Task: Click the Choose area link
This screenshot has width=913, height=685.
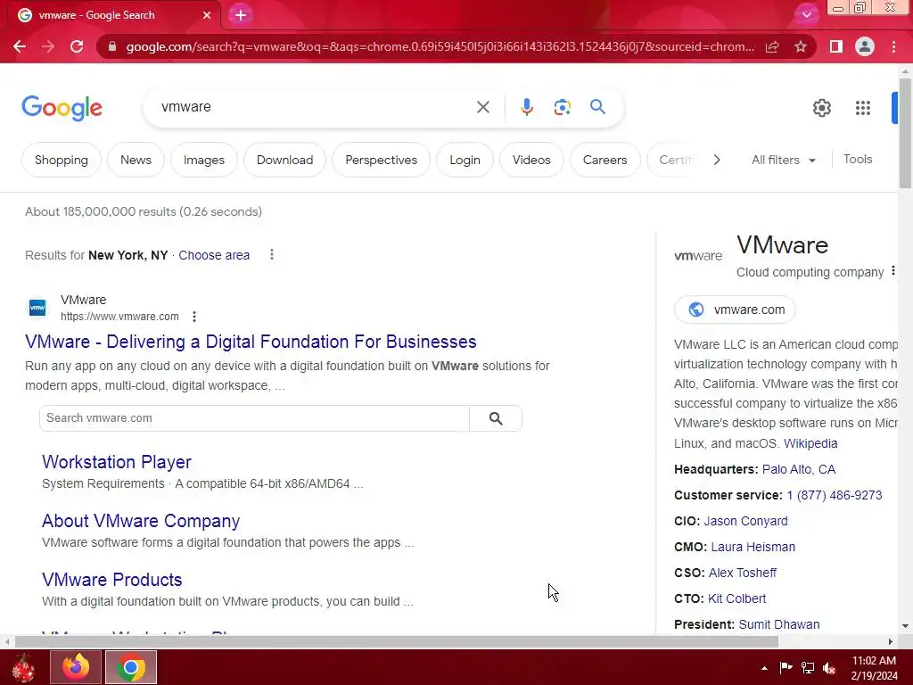Action: [214, 255]
